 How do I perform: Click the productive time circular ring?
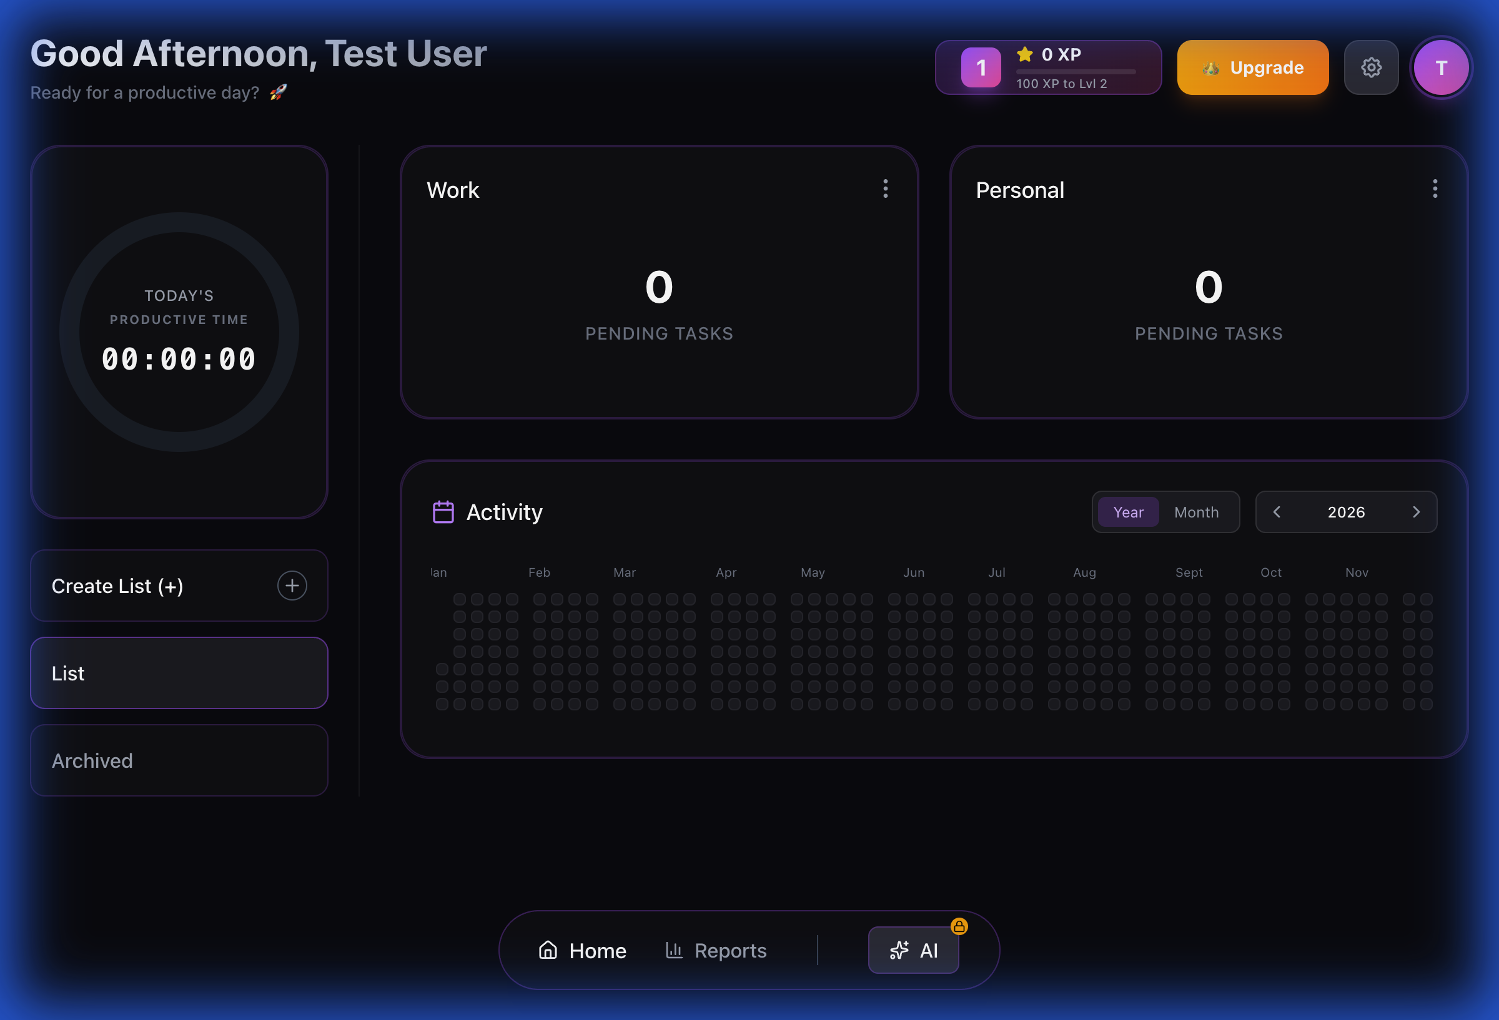[179, 332]
